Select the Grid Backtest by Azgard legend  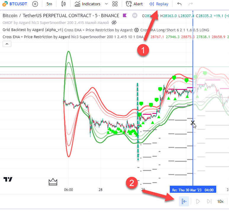[33, 30]
